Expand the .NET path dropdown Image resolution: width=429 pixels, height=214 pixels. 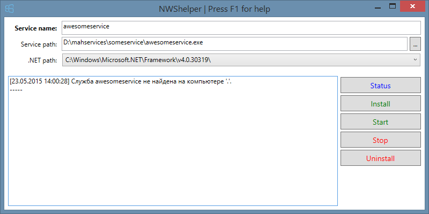pyautogui.click(x=415, y=60)
